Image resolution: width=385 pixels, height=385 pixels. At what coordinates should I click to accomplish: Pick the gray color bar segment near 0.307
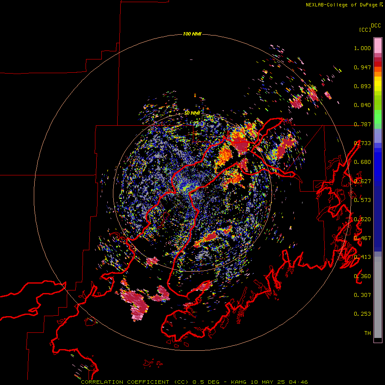pyautogui.click(x=378, y=297)
